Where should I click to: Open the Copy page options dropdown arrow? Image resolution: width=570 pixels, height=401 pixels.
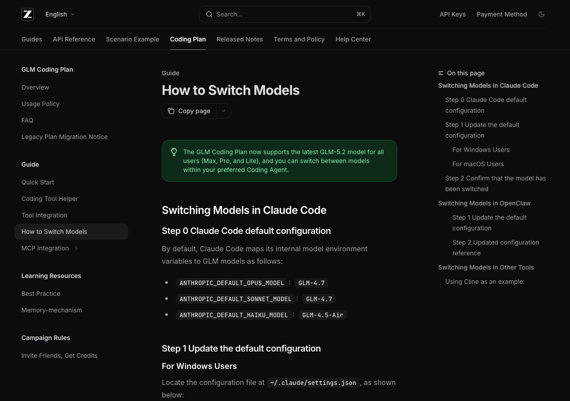224,111
